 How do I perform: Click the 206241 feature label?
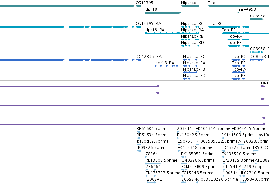point(154,179)
